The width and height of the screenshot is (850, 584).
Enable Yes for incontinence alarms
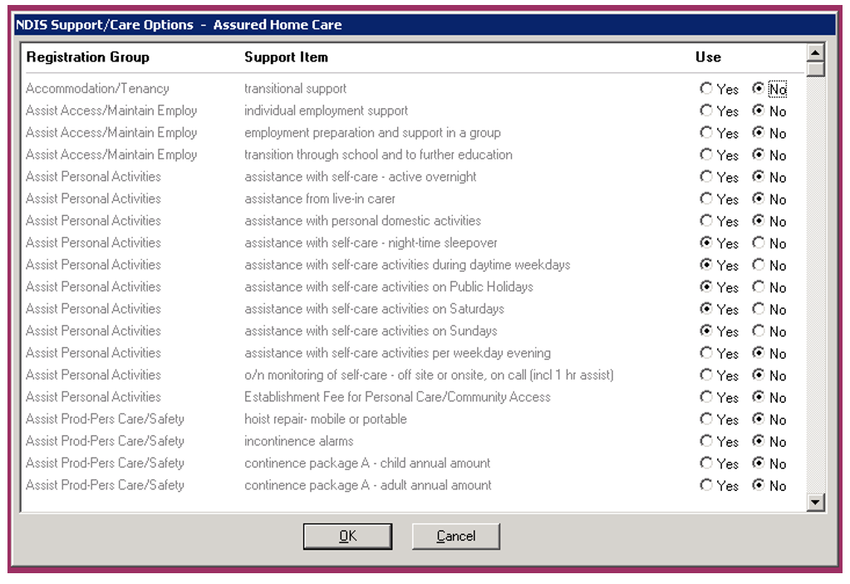coord(705,441)
